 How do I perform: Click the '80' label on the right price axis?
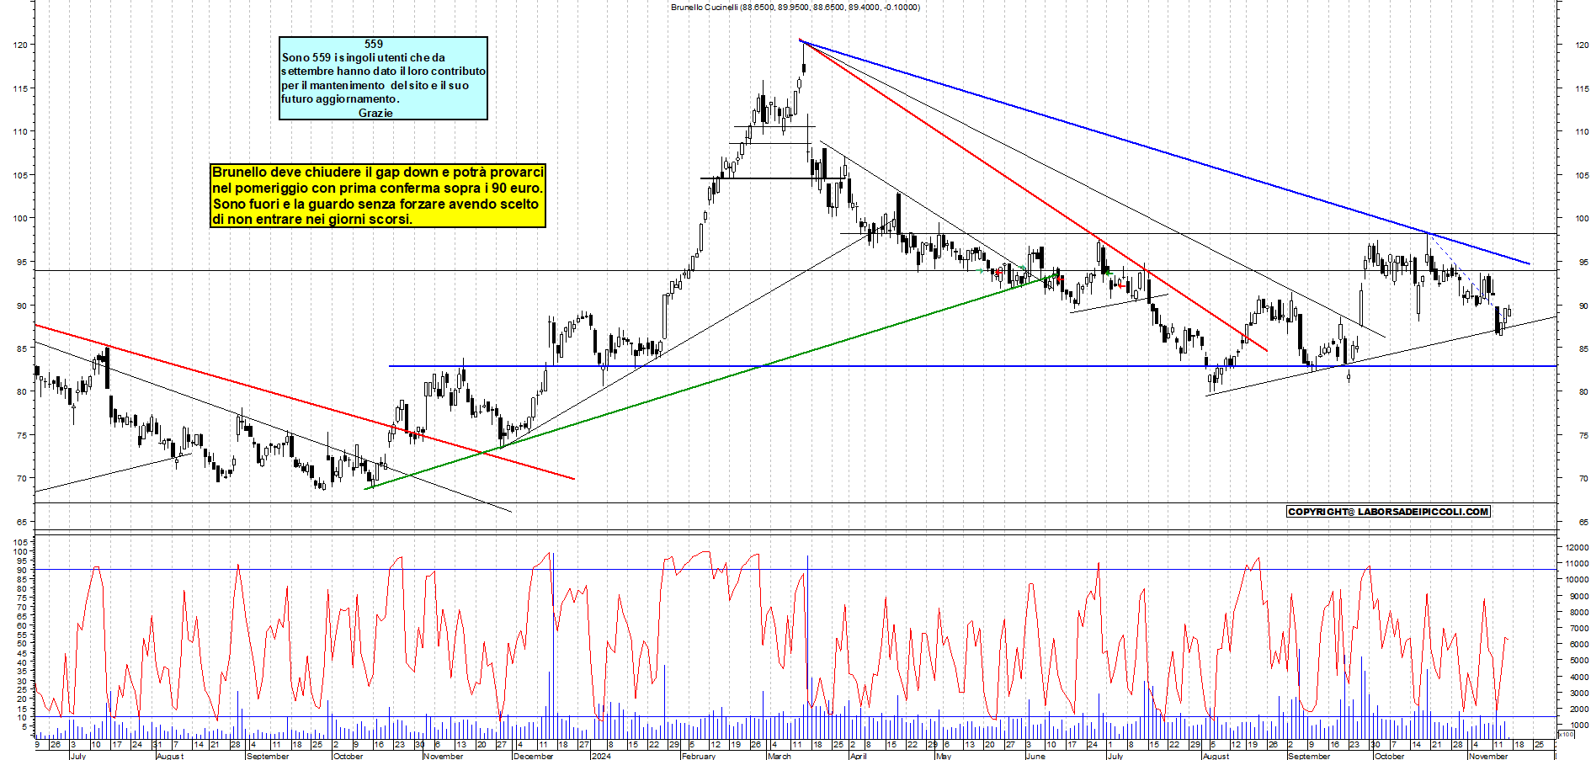click(x=1583, y=392)
